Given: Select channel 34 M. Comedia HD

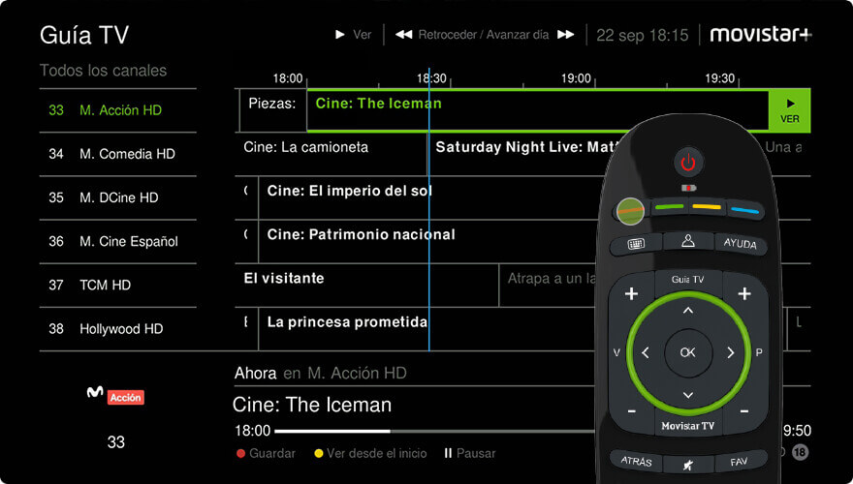Looking at the screenshot, I should pos(118,154).
